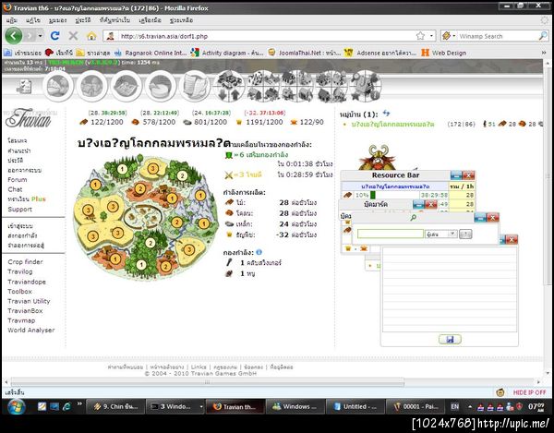
Task: Click the search popup text input field
Action: [390, 234]
